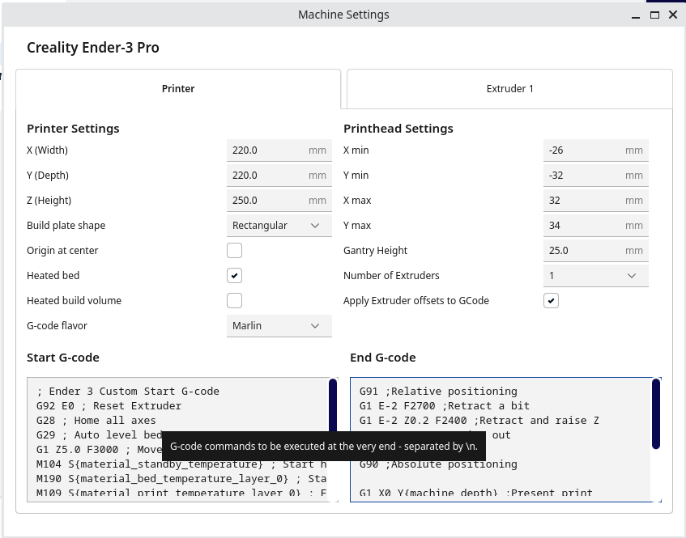Close the Machine Settings window

[673, 15]
